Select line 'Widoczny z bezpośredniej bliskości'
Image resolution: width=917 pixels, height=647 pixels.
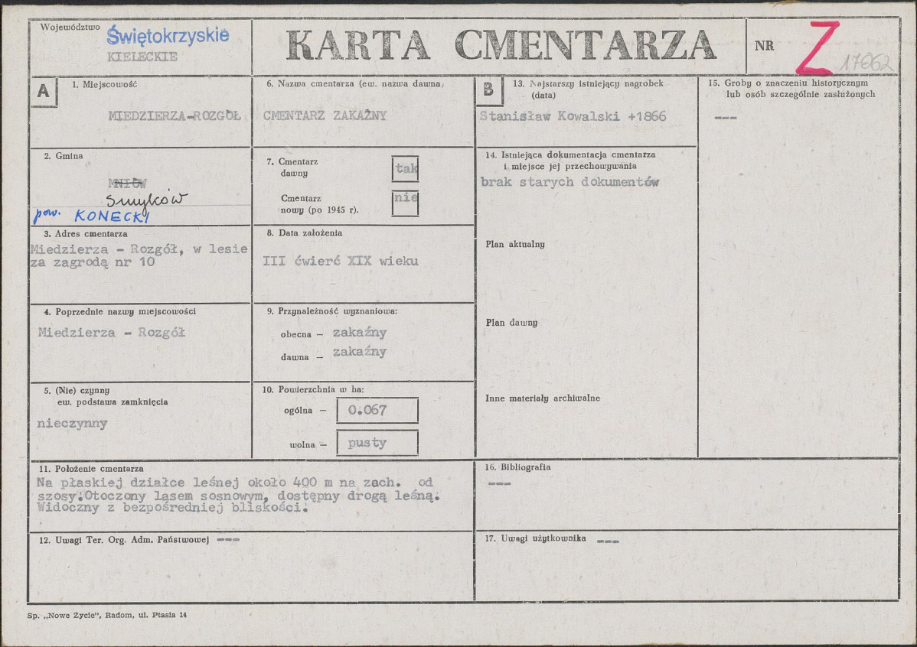tap(172, 508)
